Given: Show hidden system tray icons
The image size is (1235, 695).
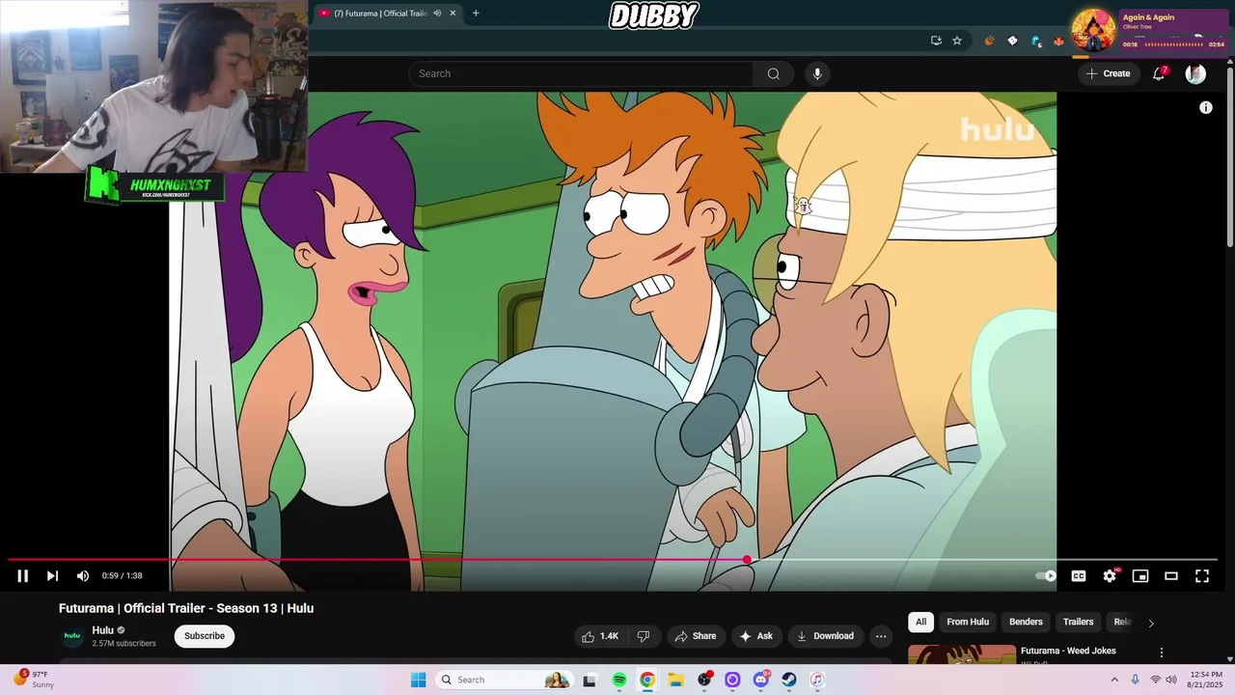Looking at the screenshot, I should pyautogui.click(x=1114, y=680).
